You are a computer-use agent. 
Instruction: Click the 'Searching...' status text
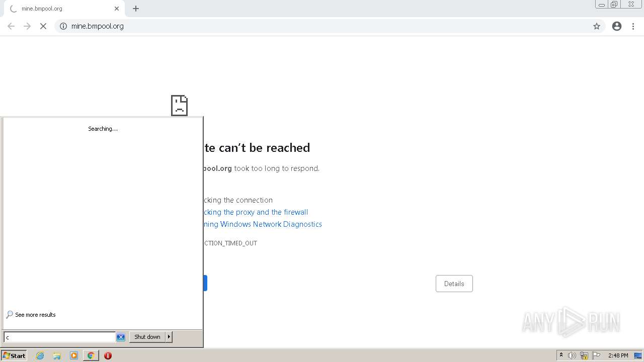click(103, 129)
